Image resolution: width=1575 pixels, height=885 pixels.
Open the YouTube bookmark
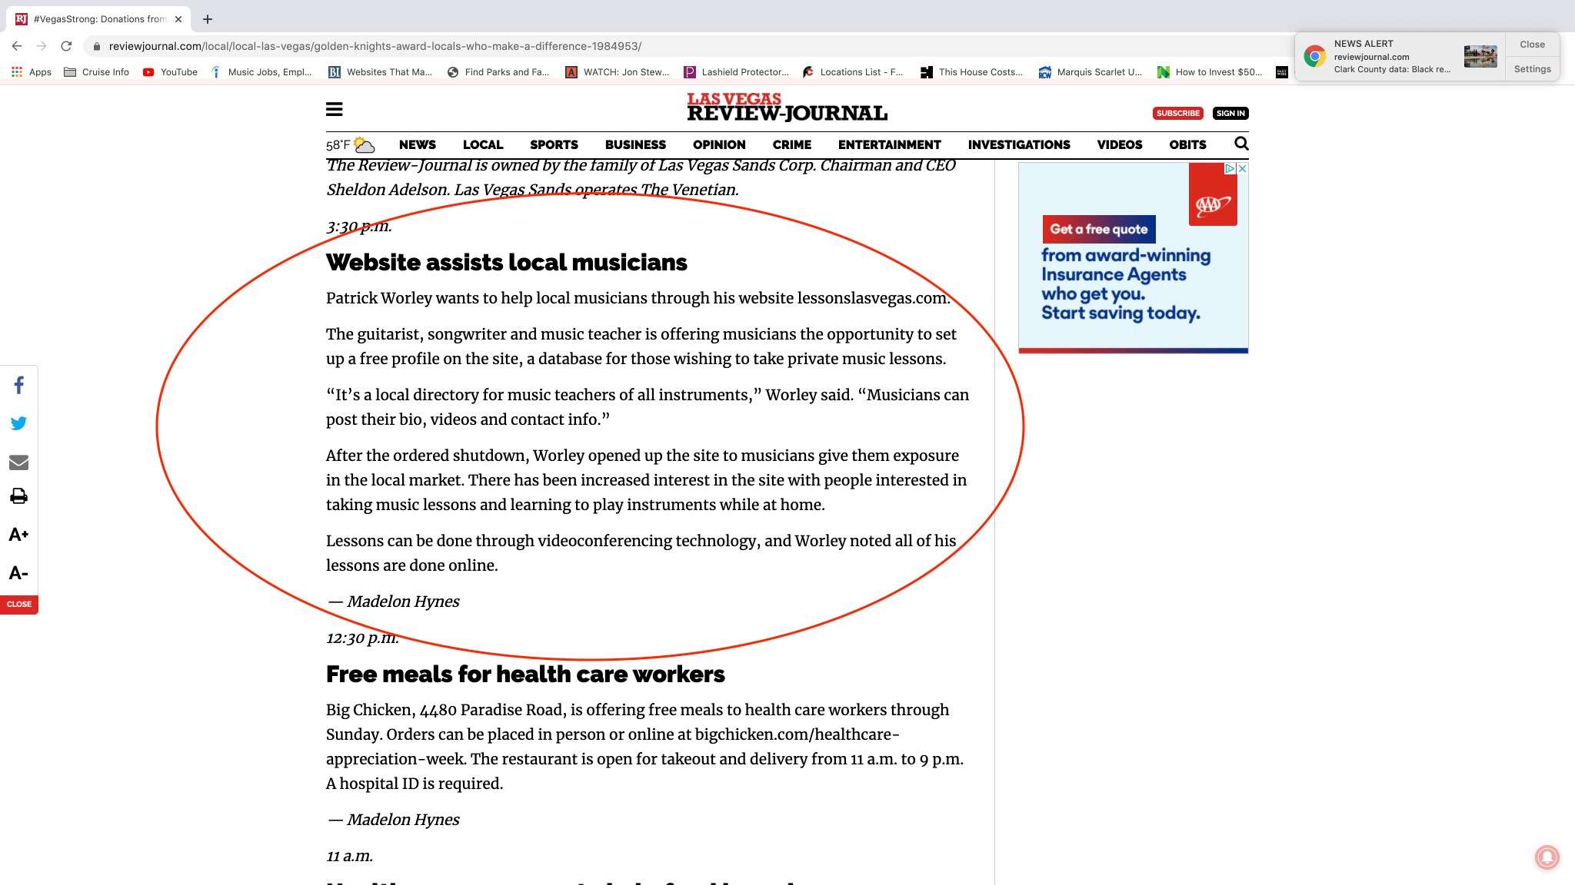click(171, 72)
